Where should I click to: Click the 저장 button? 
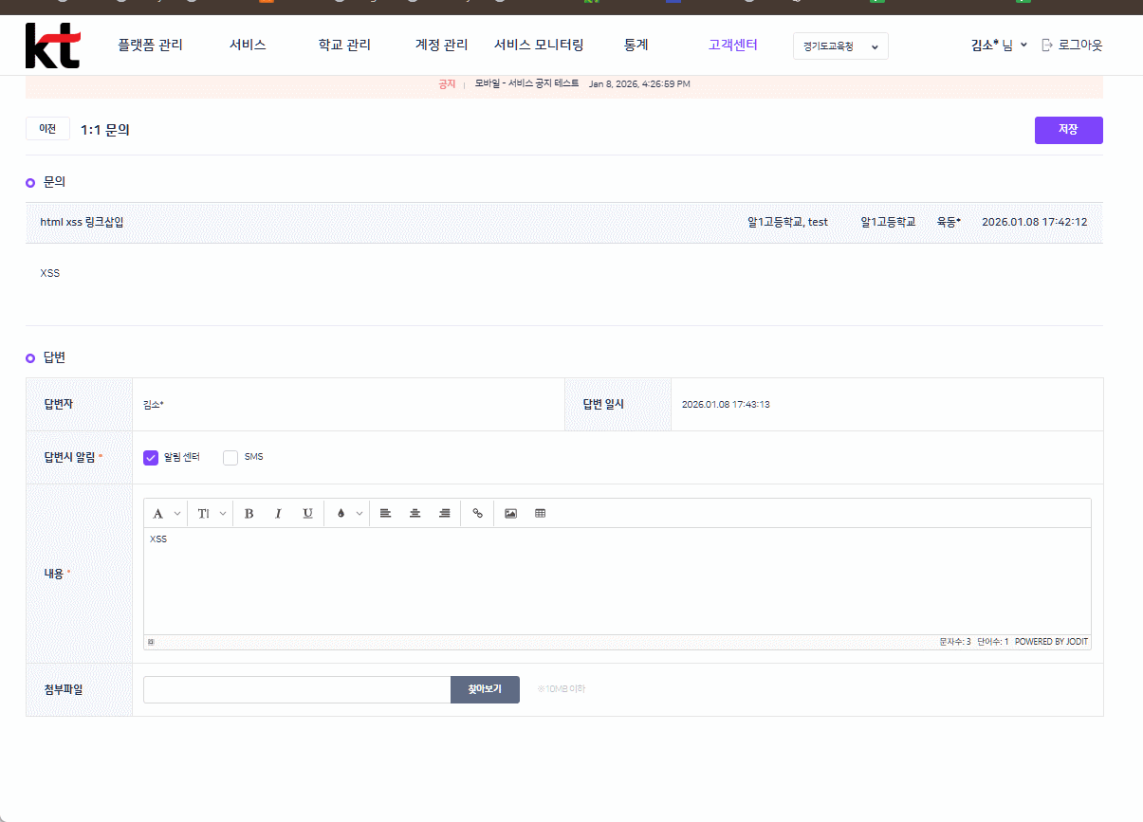coord(1068,130)
